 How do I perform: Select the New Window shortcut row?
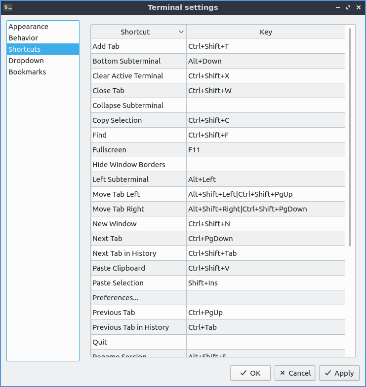(138, 224)
